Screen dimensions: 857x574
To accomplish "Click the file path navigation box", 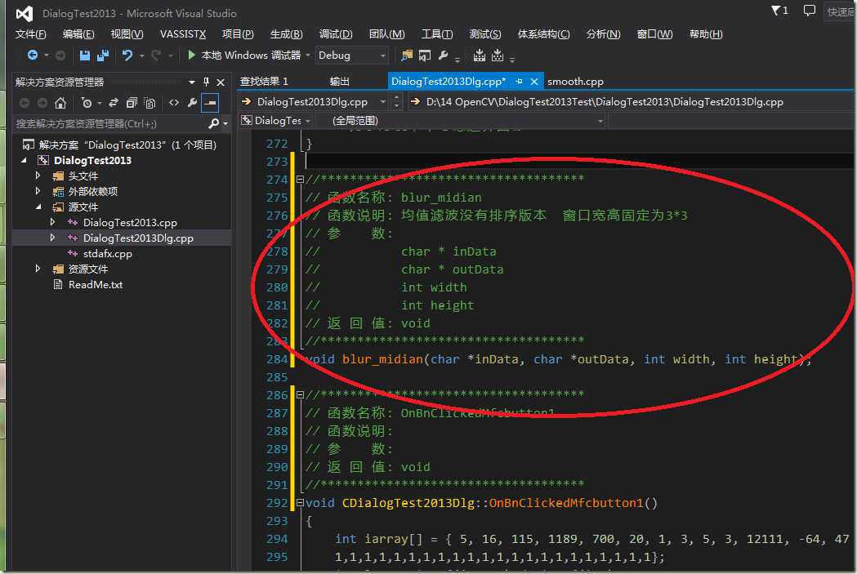I will tap(631, 101).
